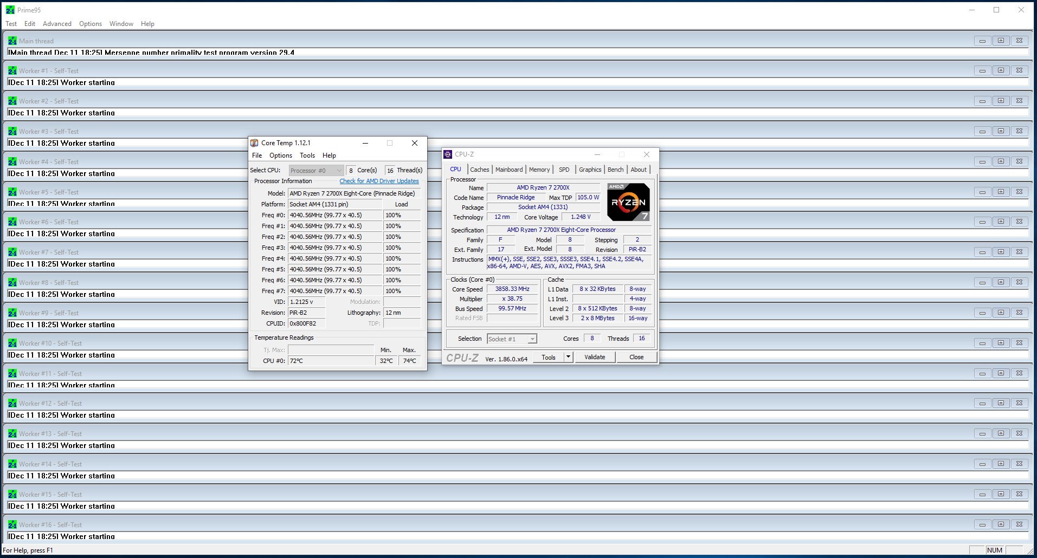Click the Core Temp title bar icon

tap(254, 143)
